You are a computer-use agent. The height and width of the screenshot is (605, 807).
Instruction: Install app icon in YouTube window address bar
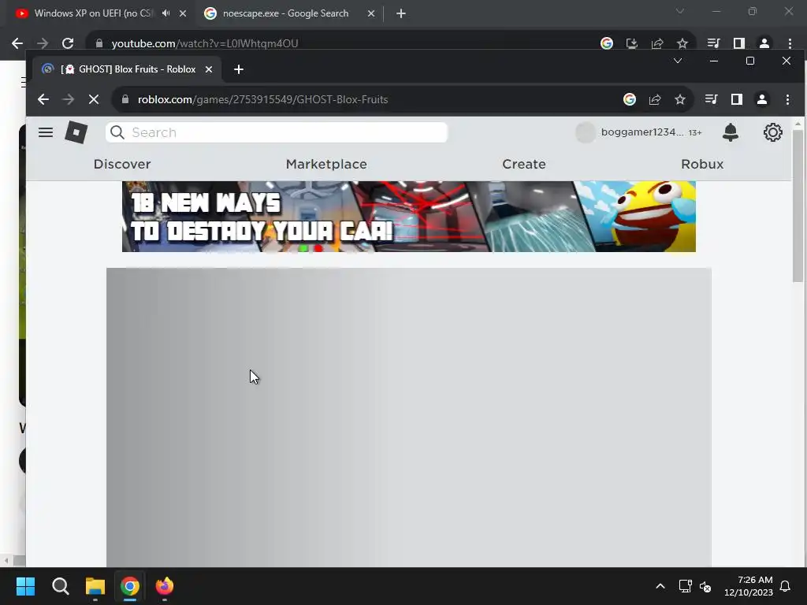point(631,43)
